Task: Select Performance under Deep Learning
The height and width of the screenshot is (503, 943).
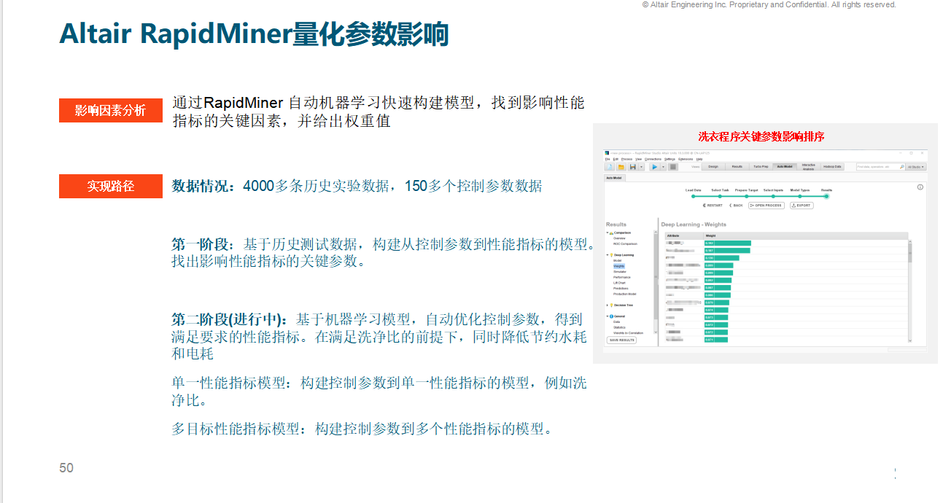Action: [x=622, y=277]
